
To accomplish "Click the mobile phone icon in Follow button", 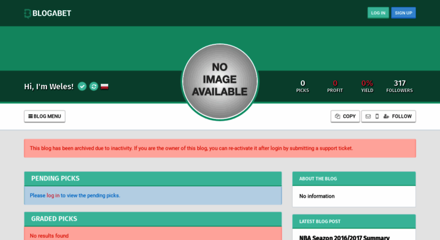I will tap(377, 116).
